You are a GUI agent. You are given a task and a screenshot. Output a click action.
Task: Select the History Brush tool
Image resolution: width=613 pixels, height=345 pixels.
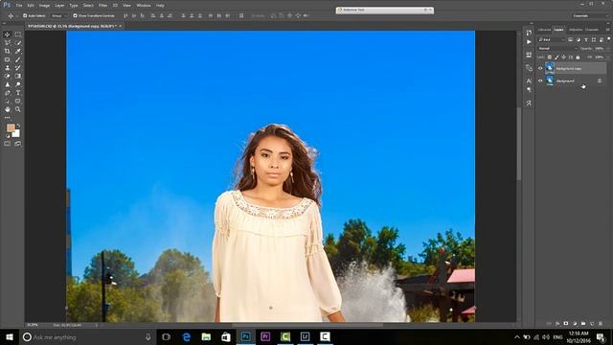click(x=18, y=68)
